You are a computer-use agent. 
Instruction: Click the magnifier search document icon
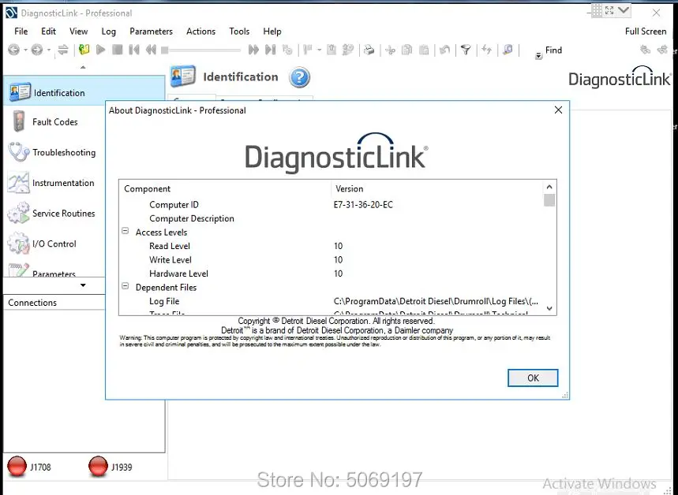(x=508, y=50)
